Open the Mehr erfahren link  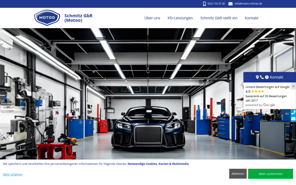pyautogui.click(x=13, y=175)
